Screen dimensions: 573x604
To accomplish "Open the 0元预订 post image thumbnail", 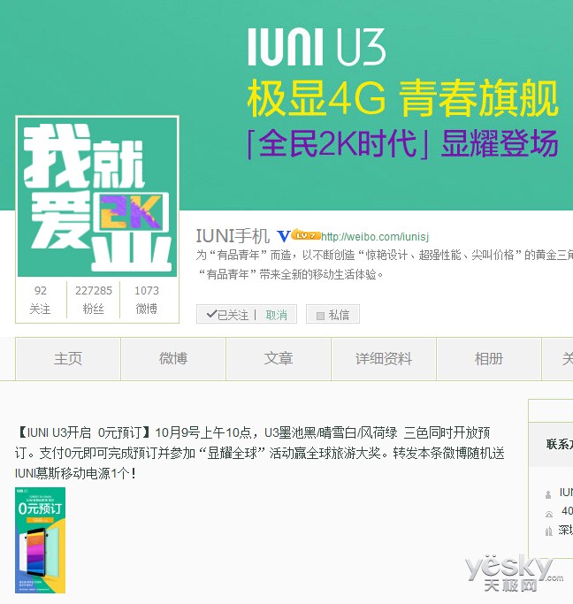I will 41,540.
